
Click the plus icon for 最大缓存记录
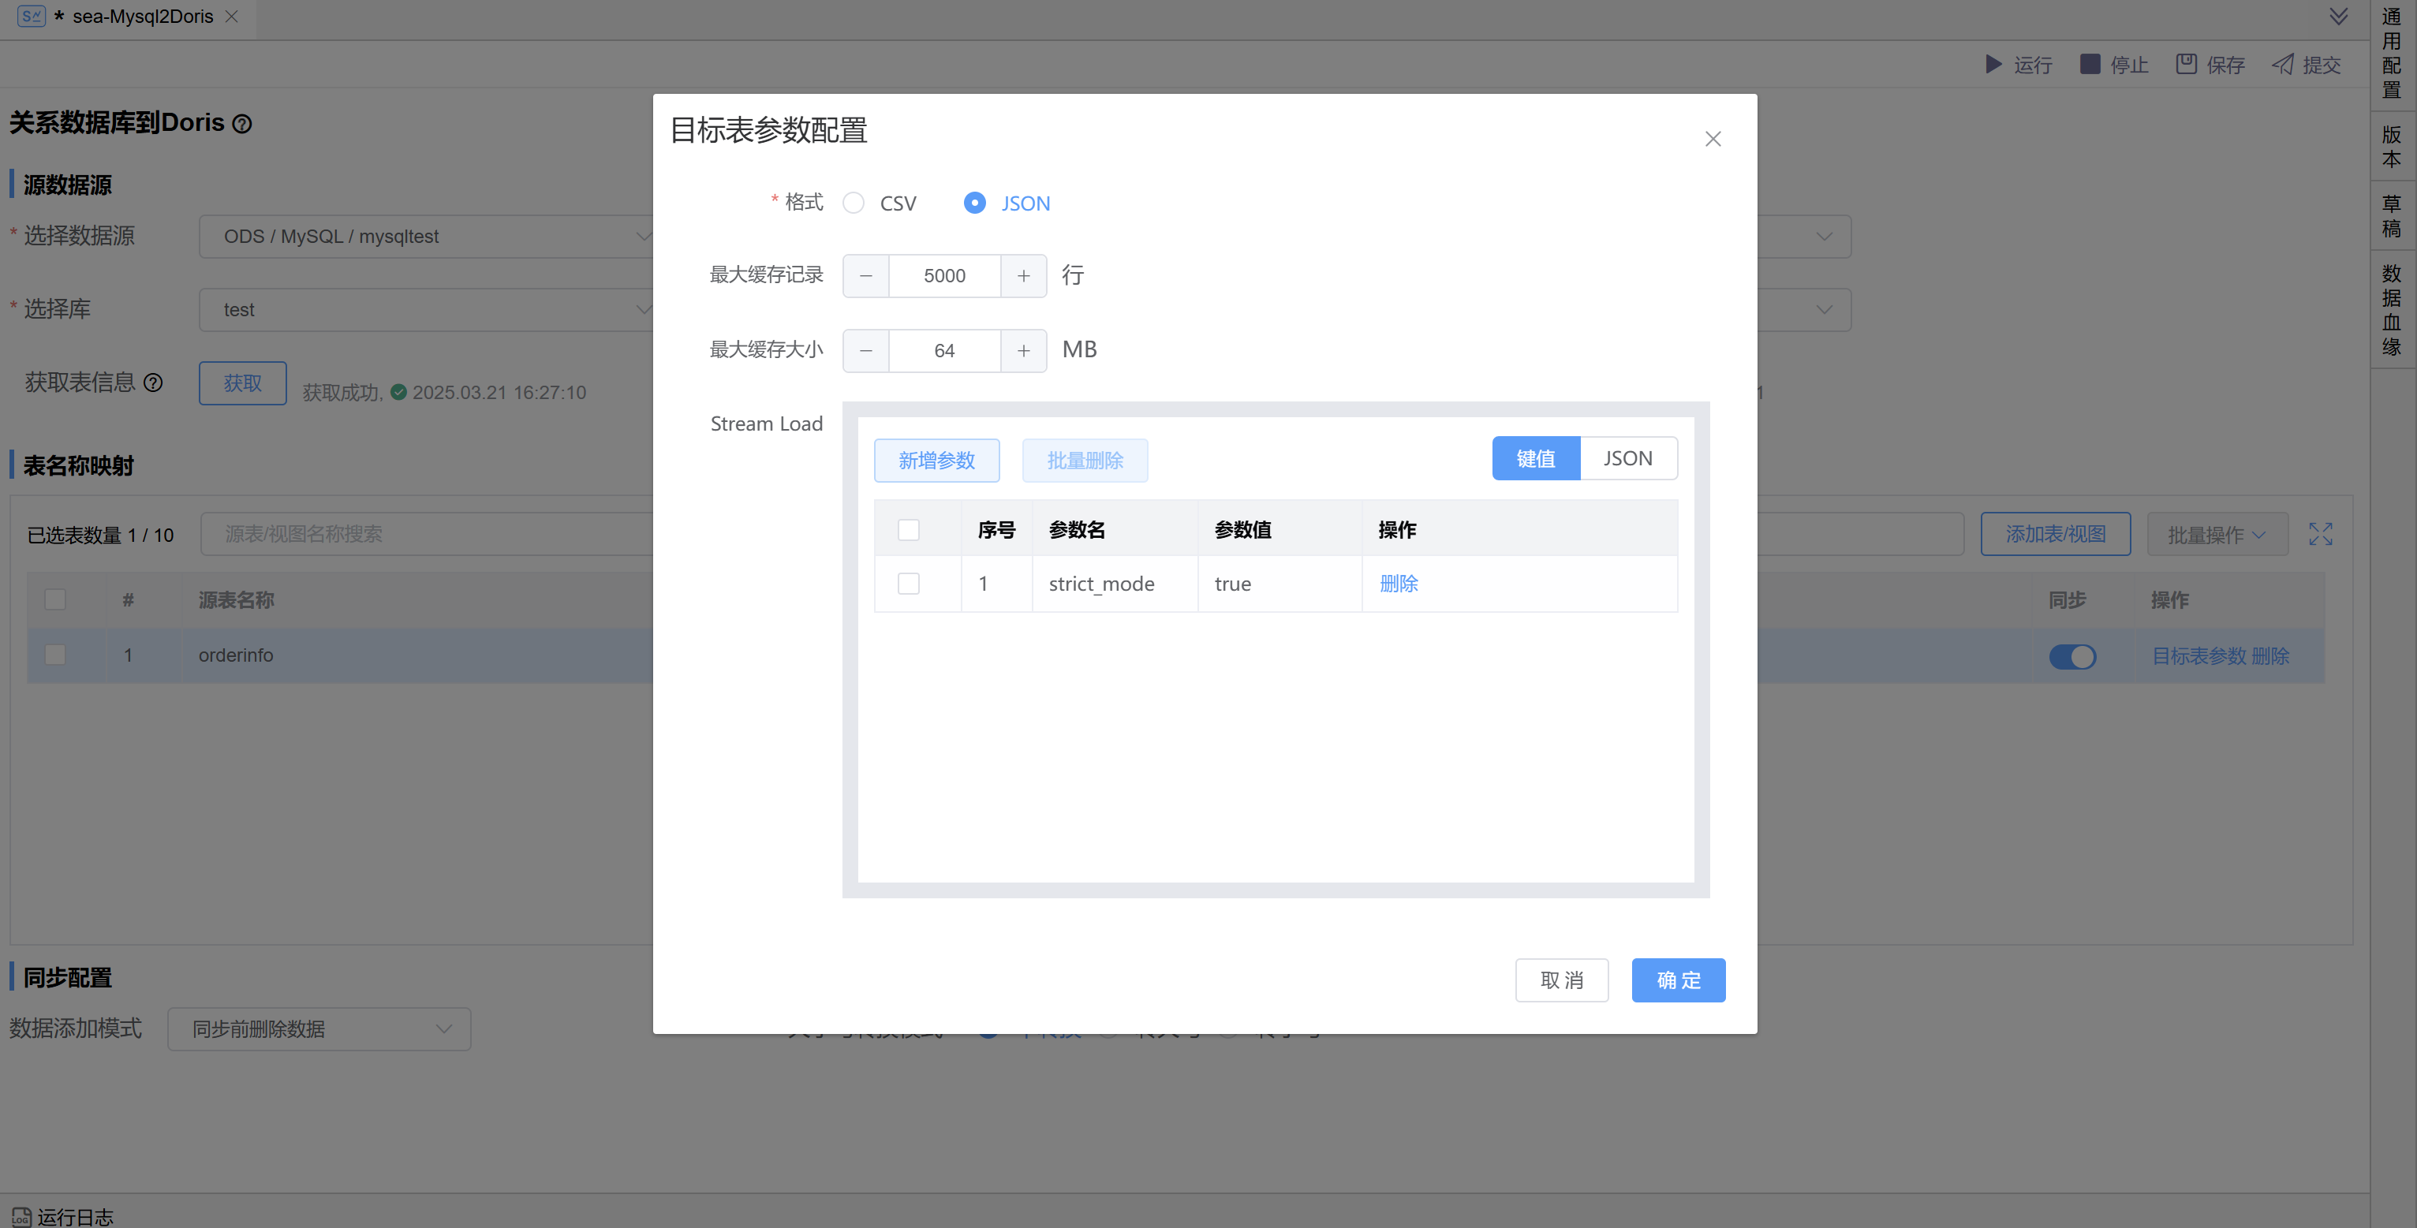point(1024,276)
